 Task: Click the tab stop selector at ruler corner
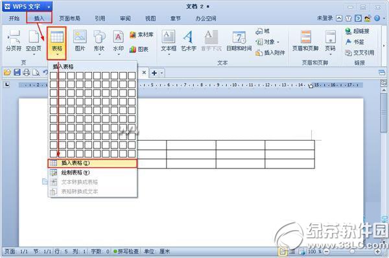7,85
